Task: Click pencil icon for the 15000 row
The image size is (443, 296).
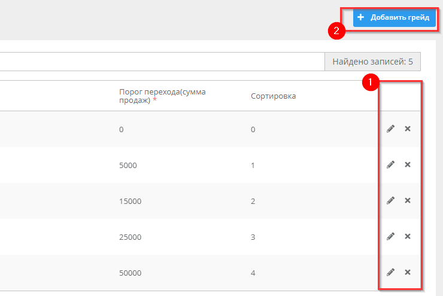Action: (390, 200)
